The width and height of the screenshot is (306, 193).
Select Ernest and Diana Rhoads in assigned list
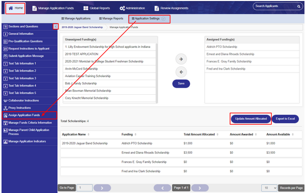(252, 54)
